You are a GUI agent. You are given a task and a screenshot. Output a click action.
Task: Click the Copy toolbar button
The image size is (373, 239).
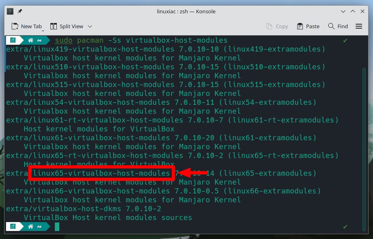277,26
